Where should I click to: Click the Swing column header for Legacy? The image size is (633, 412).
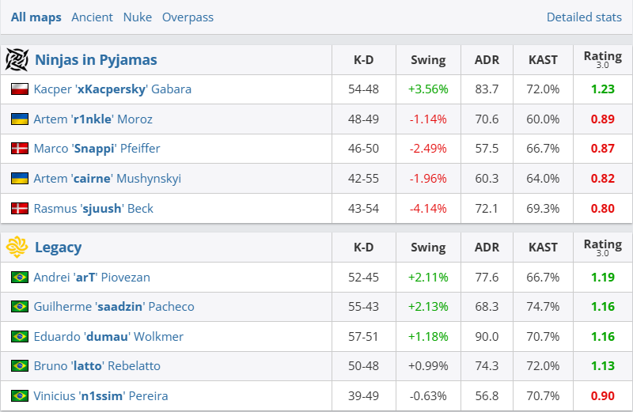(x=428, y=248)
